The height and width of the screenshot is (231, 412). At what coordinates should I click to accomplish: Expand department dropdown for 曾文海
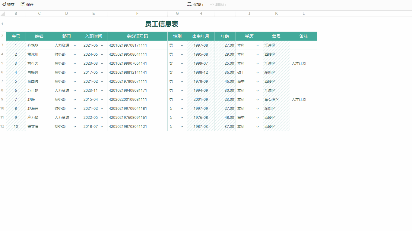[75, 127]
